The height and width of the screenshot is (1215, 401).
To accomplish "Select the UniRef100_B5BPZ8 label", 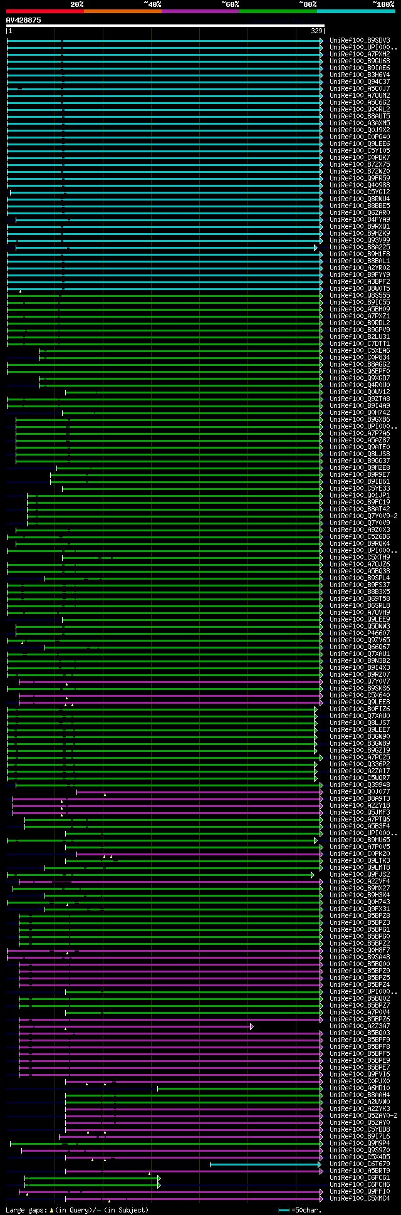I will click(360, 915).
